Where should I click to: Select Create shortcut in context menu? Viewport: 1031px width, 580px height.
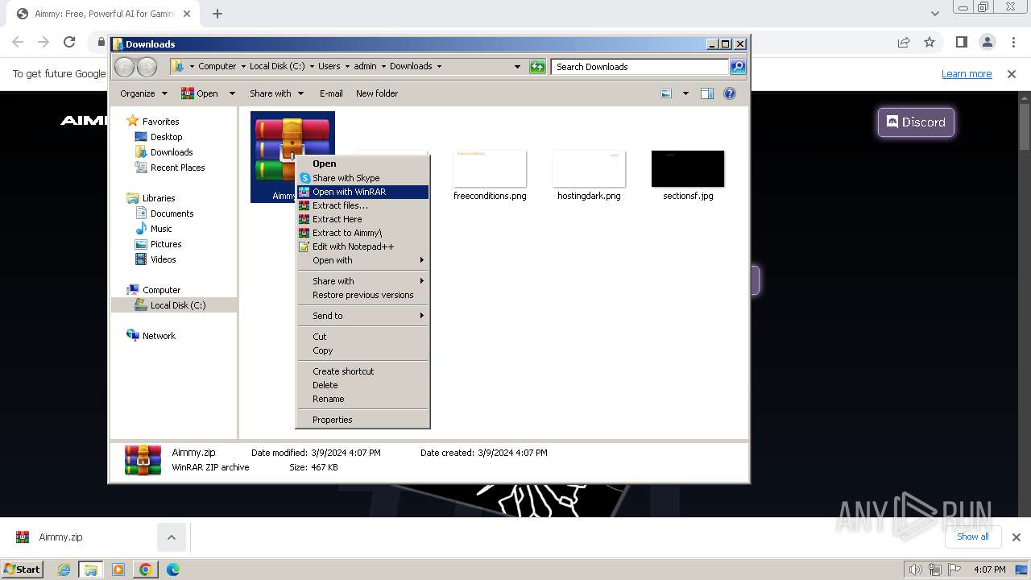pyautogui.click(x=362, y=371)
